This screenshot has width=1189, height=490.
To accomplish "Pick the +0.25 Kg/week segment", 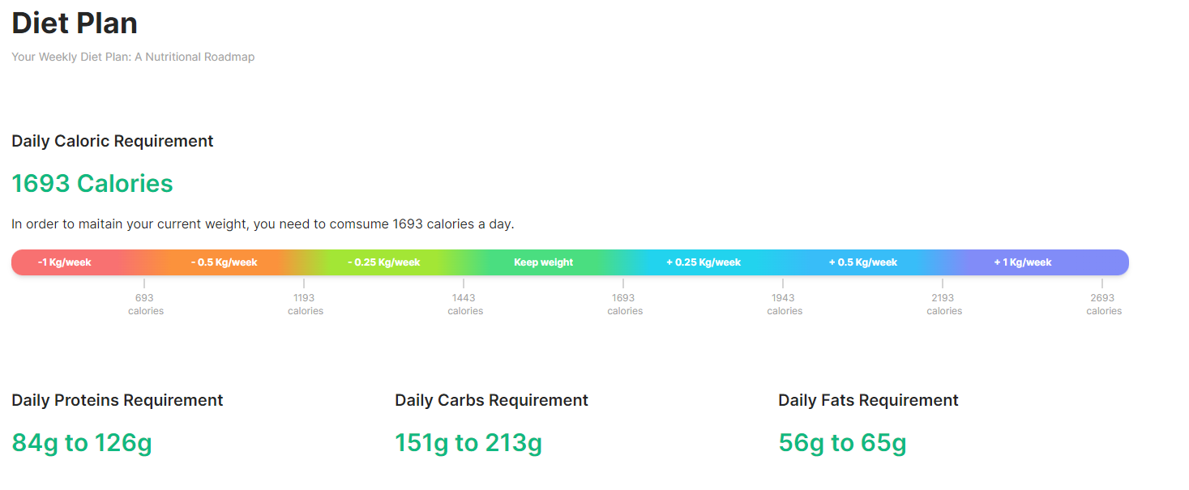I will 704,262.
